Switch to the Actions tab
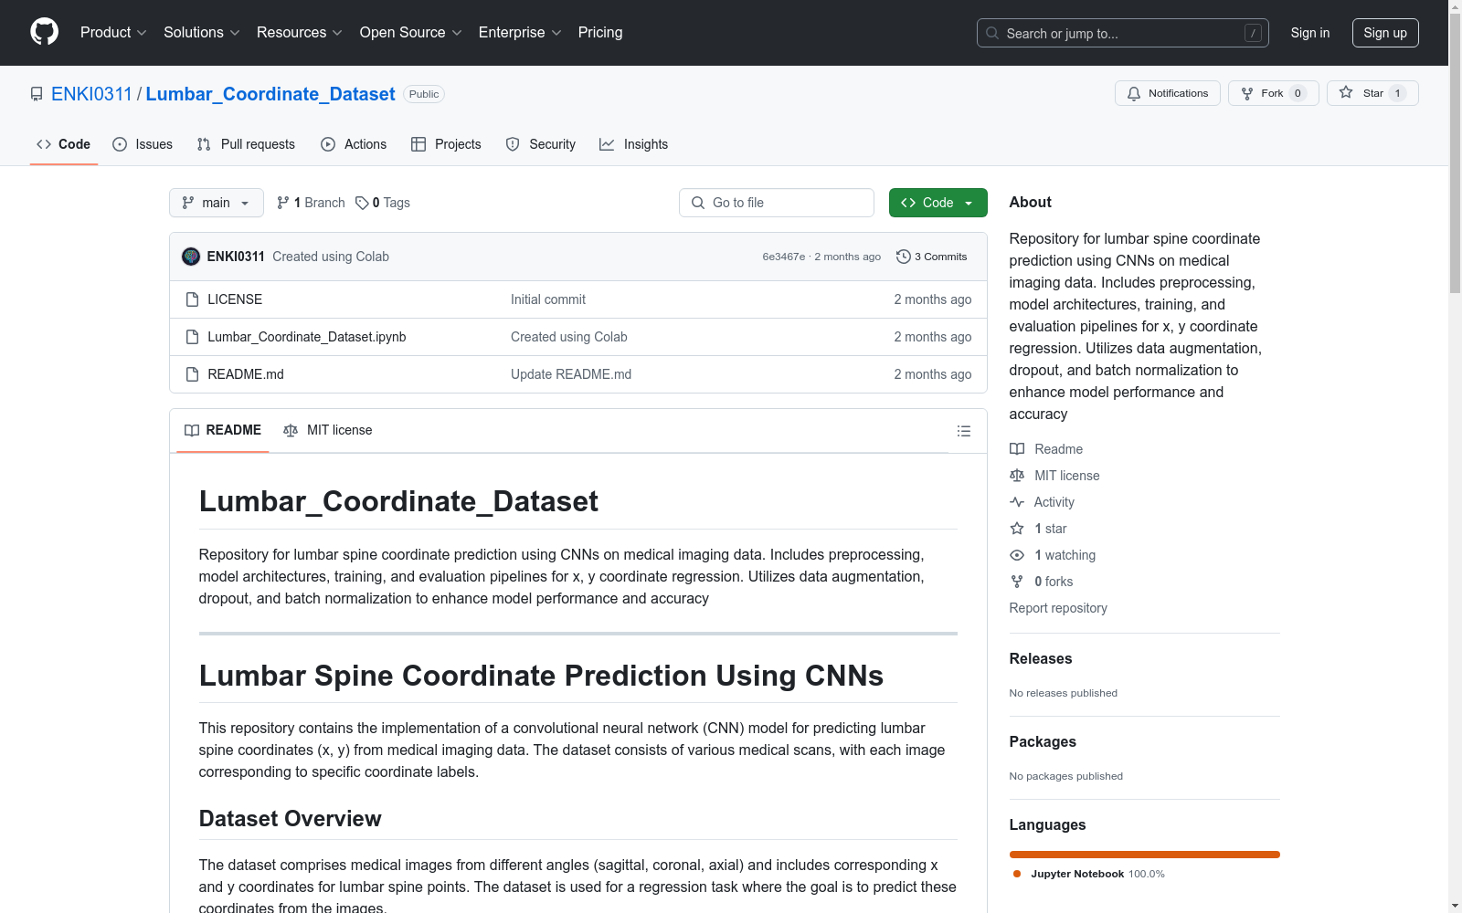 click(354, 144)
